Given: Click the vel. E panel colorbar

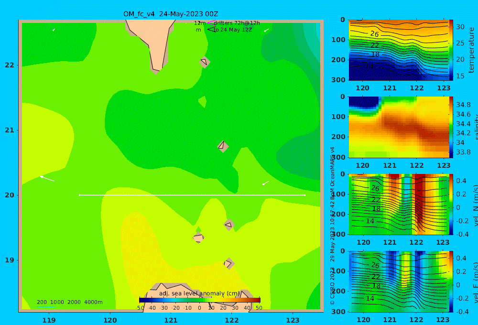Looking at the screenshot, I should [x=451, y=282].
